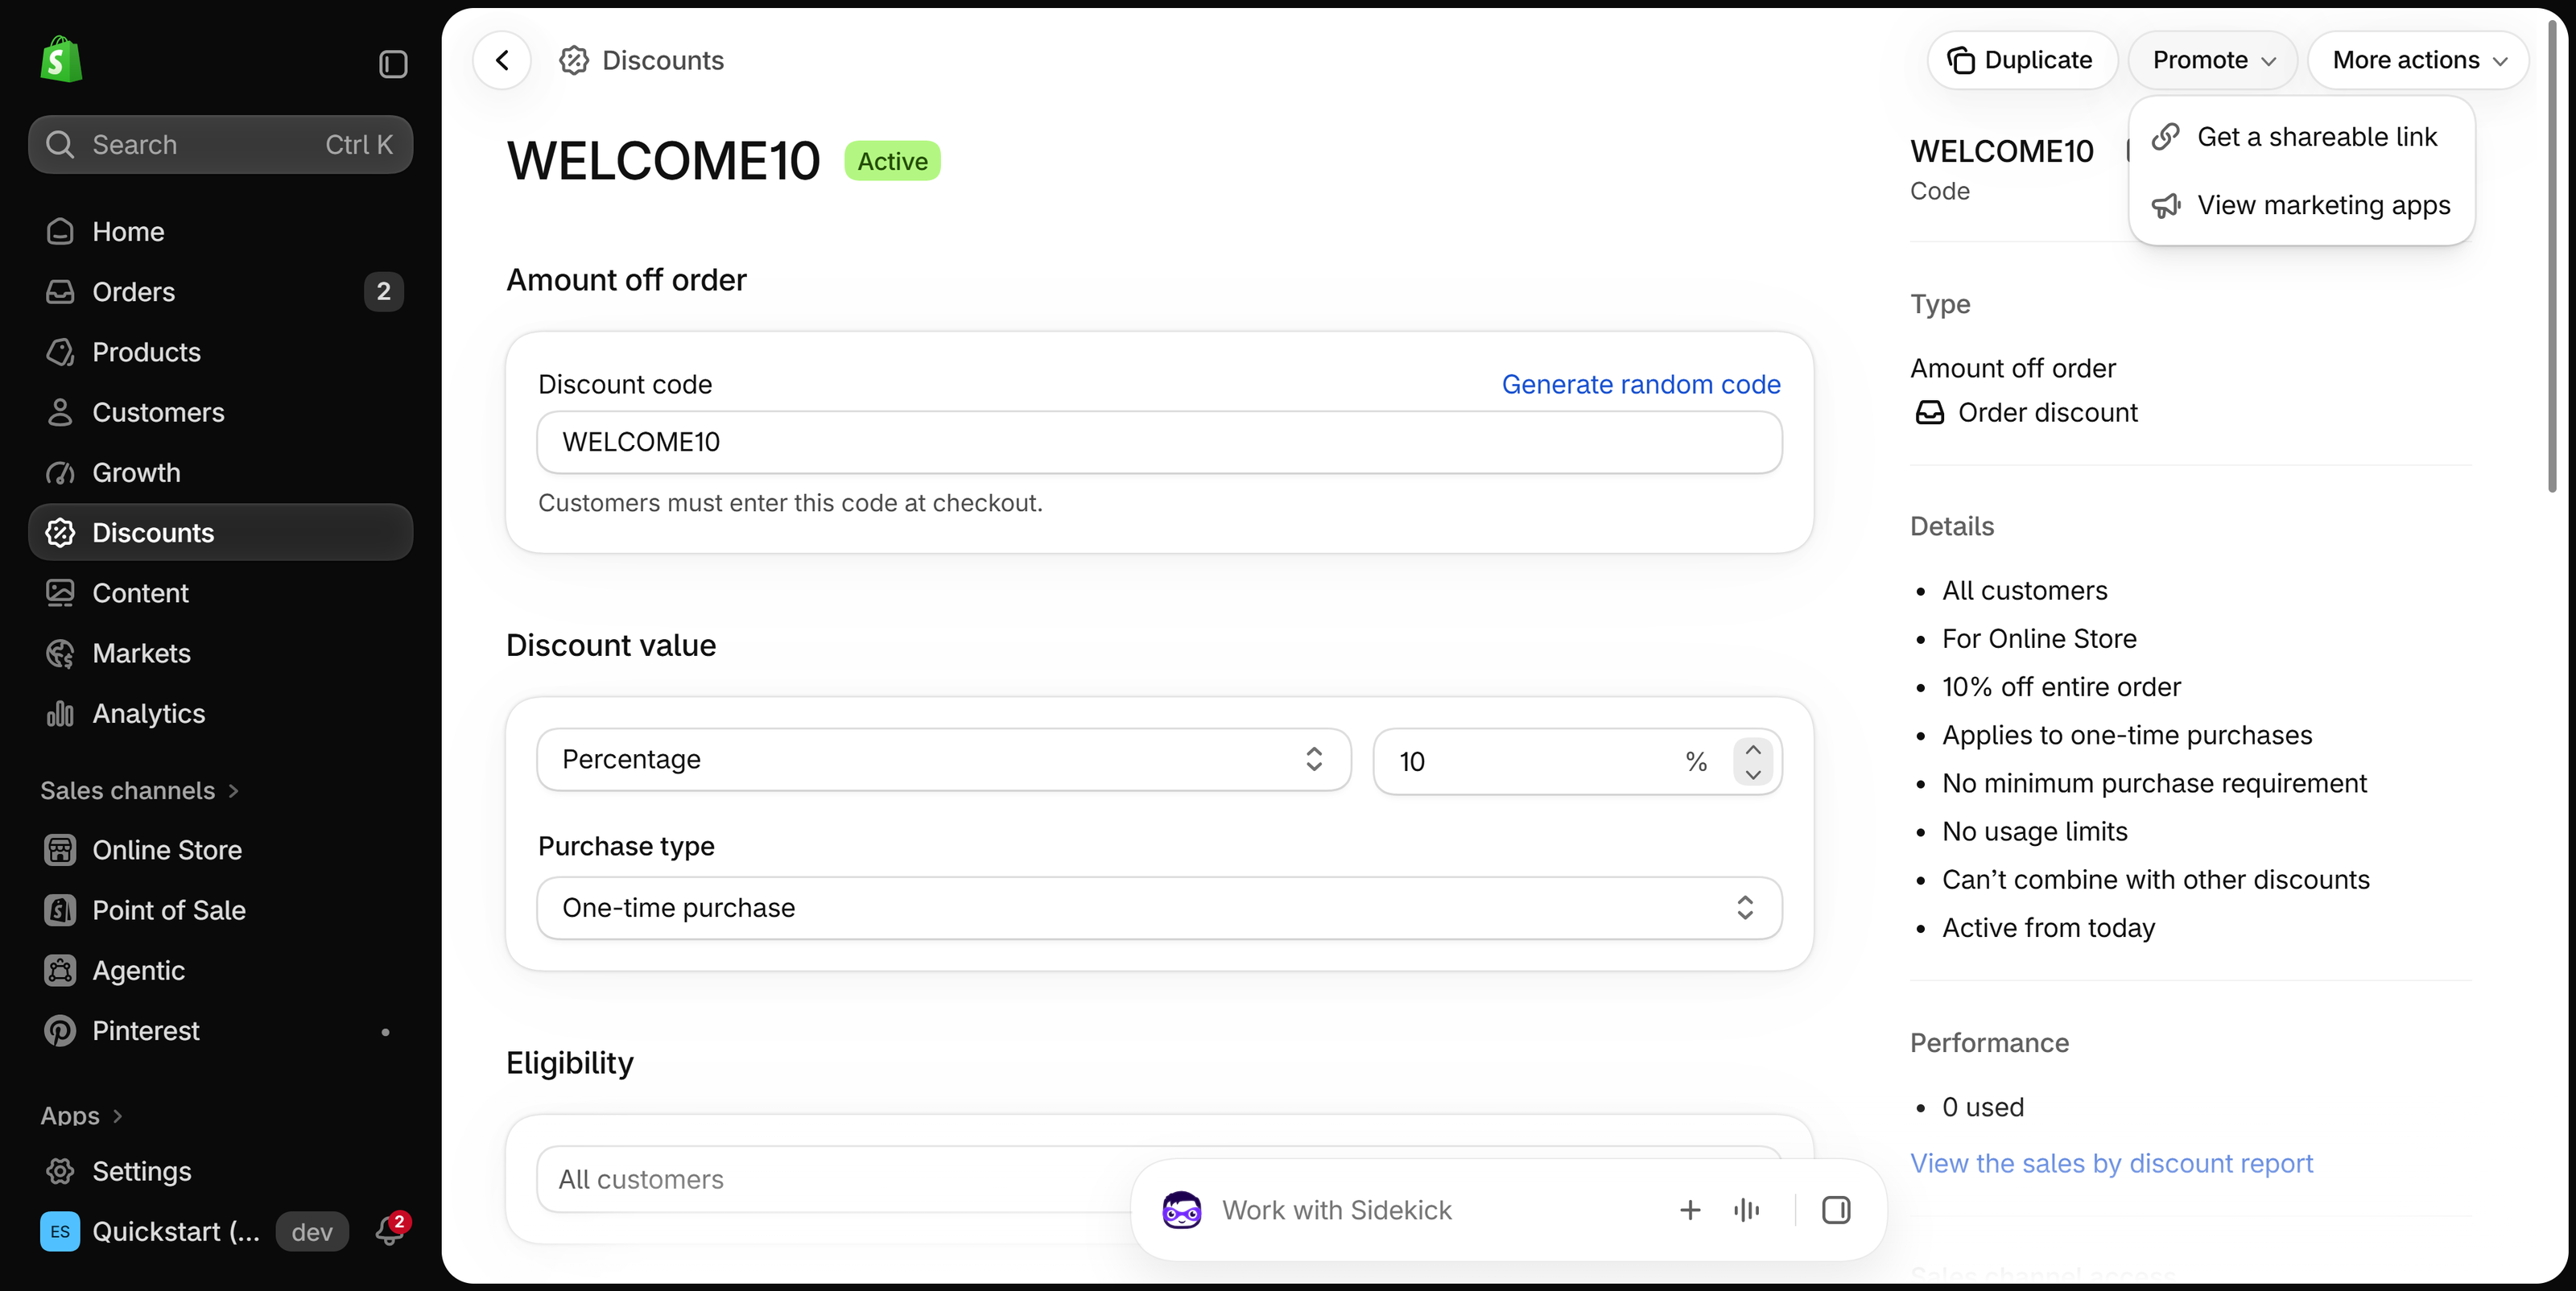Open Growth in the sidebar
Screen dimensions: 2576x1291
(x=220, y=472)
